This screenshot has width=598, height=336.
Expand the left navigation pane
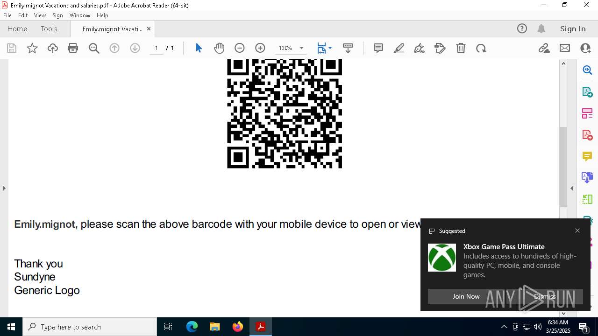click(4, 188)
